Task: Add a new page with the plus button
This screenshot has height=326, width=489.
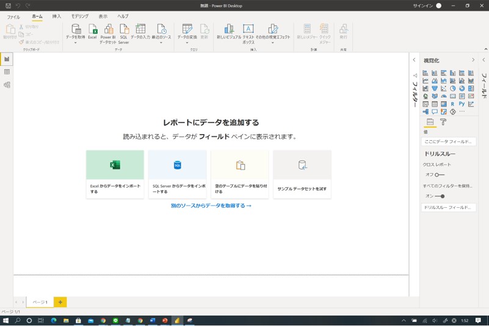Action: (60, 302)
